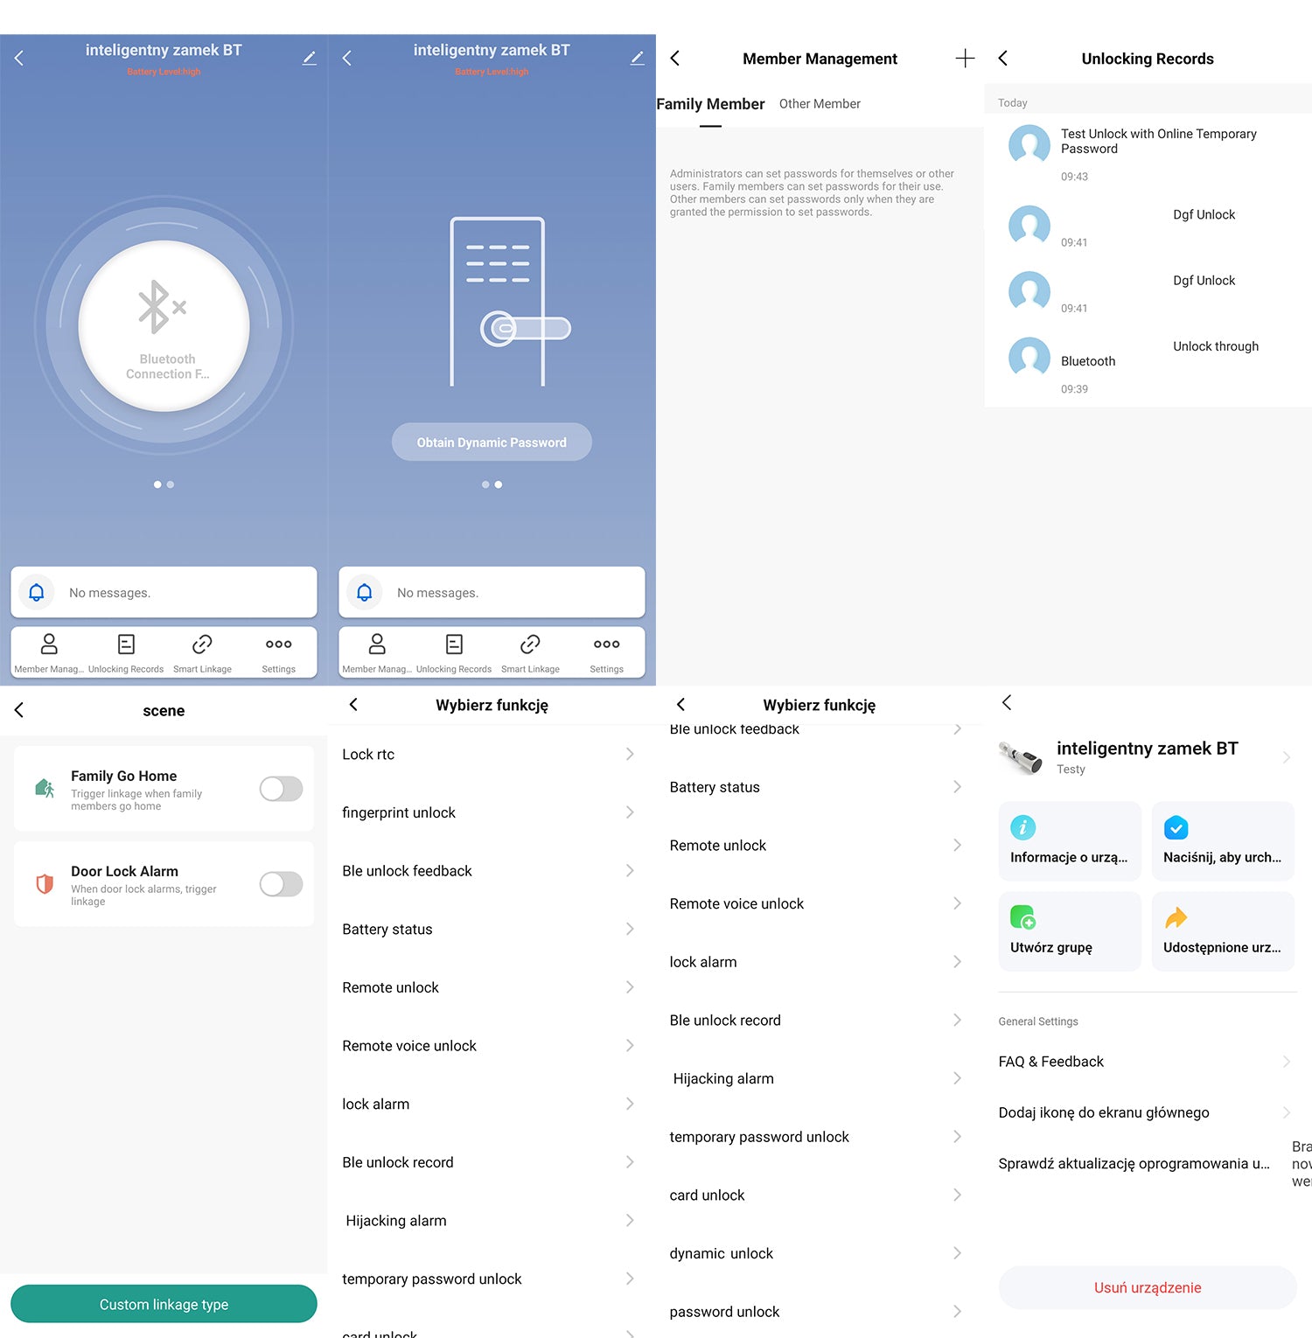Screen dimensions: 1312x1338
Task: Switch to the Other Member tab
Action: (x=820, y=104)
